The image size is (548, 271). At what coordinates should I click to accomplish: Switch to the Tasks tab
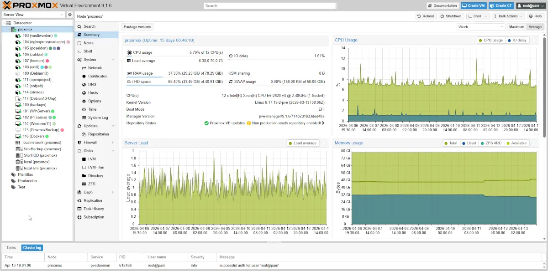(11, 248)
